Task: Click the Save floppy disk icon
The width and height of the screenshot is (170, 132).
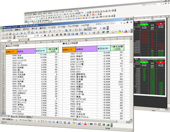Action: (10, 34)
